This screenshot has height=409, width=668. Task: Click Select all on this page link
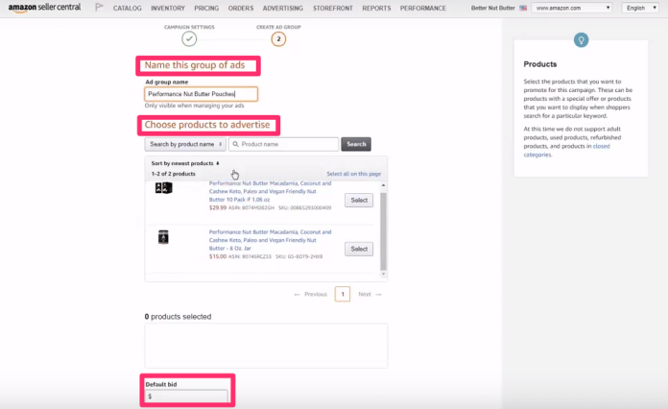353,174
